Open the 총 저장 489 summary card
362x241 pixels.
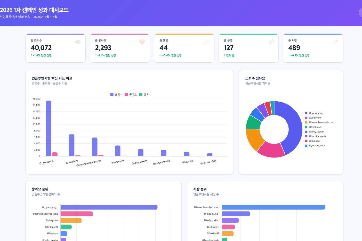pyautogui.click(x=313, y=48)
